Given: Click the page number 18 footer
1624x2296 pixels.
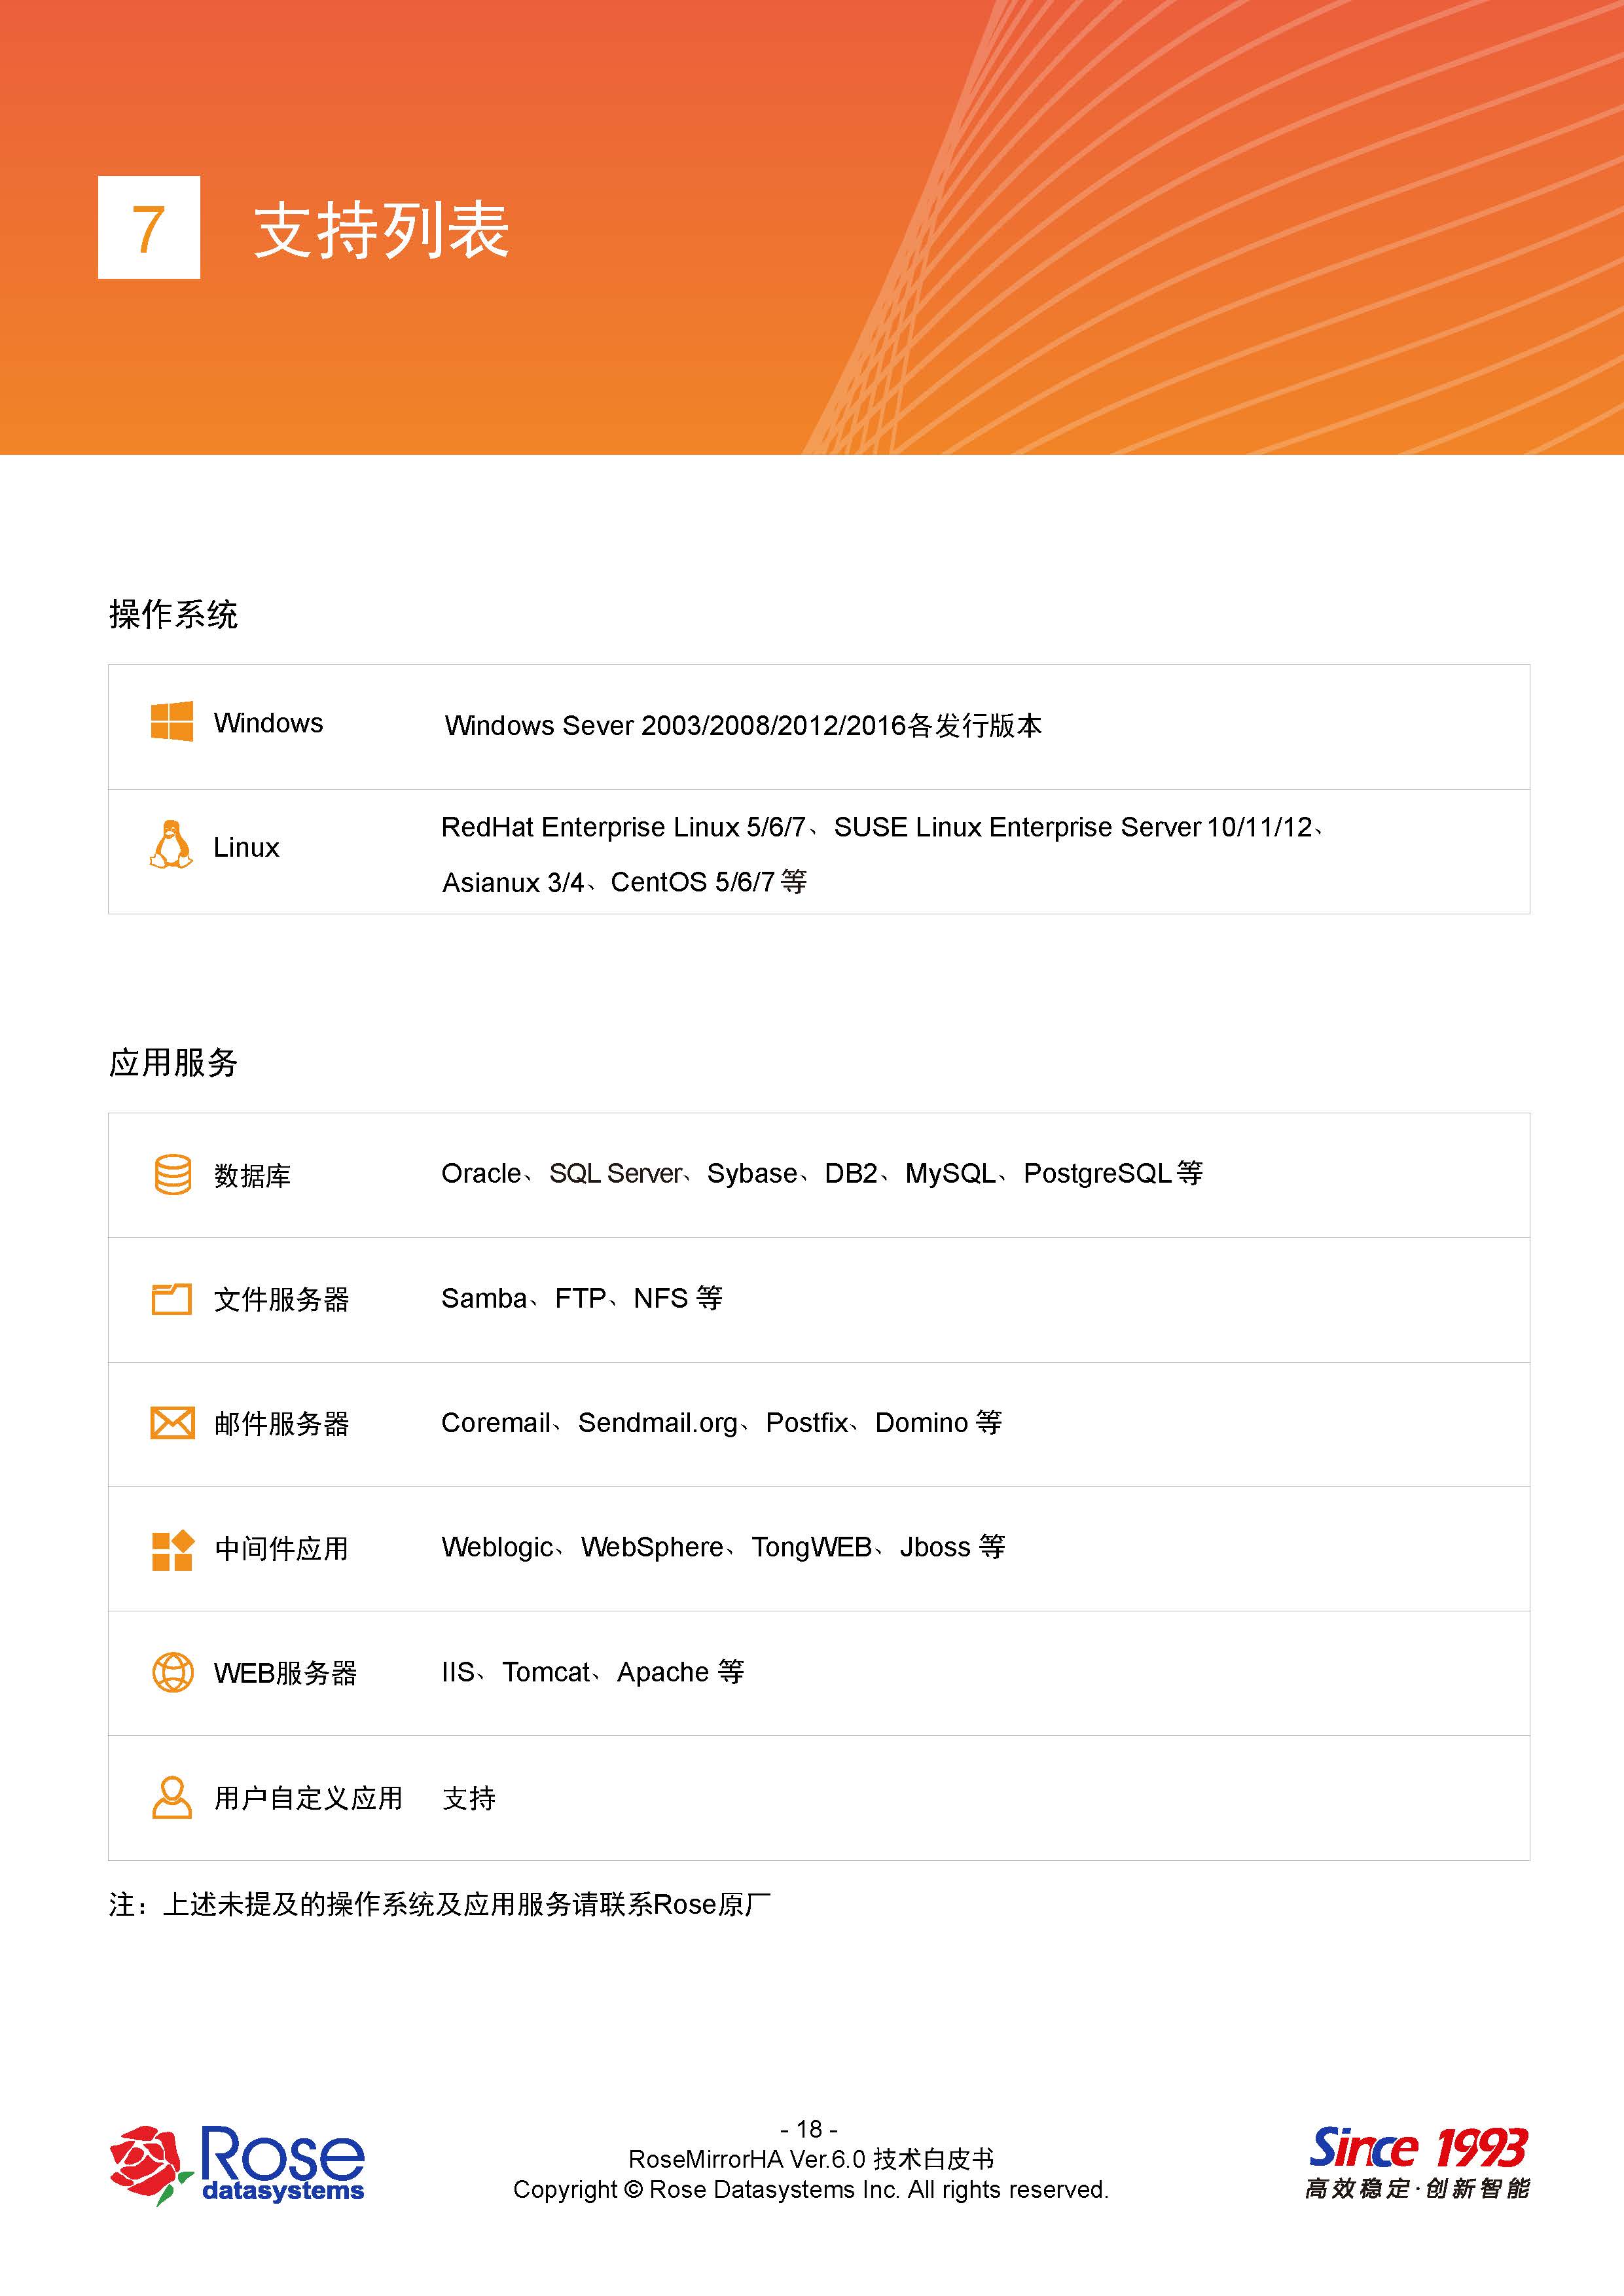Looking at the screenshot, I should click(809, 2129).
